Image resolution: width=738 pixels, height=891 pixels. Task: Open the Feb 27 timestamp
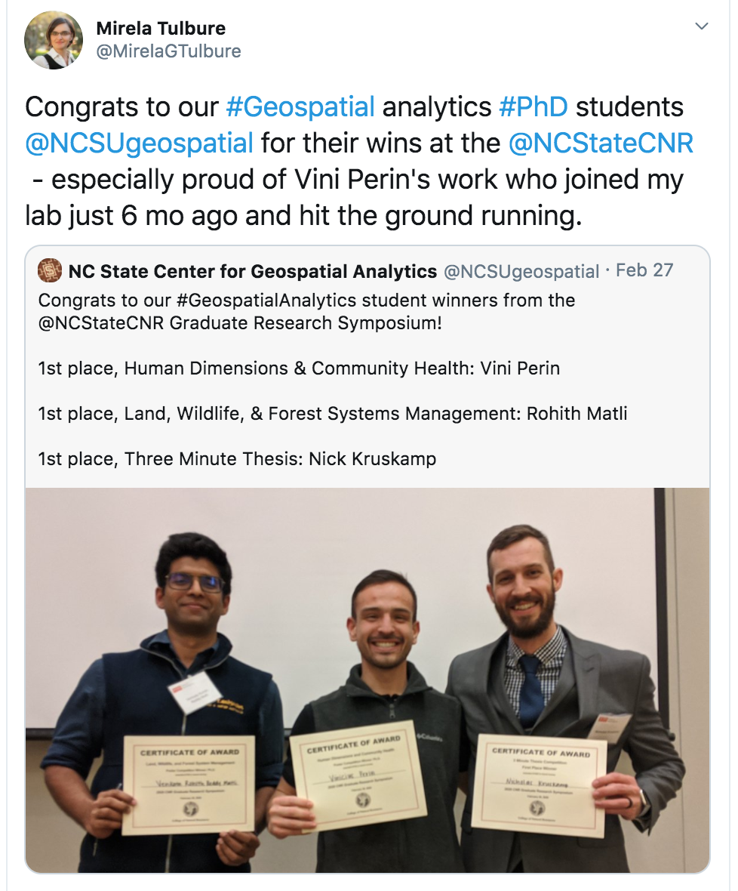644,270
